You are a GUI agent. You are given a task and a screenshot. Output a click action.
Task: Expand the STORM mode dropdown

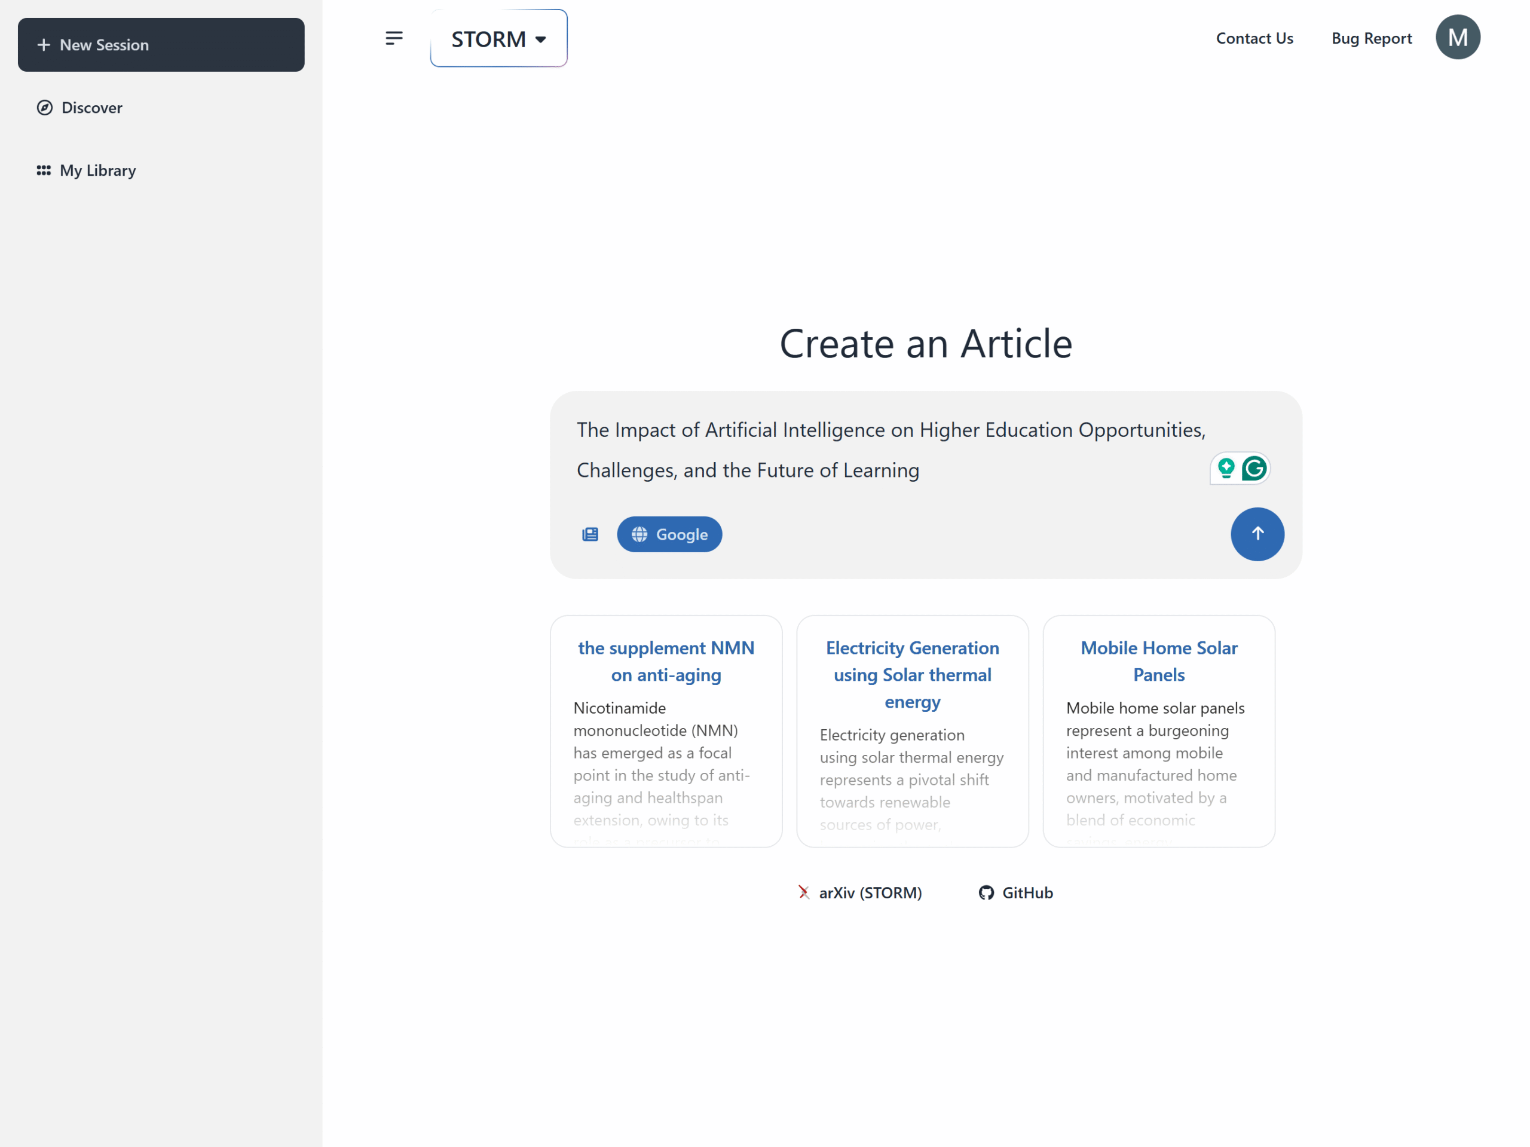pyautogui.click(x=498, y=39)
